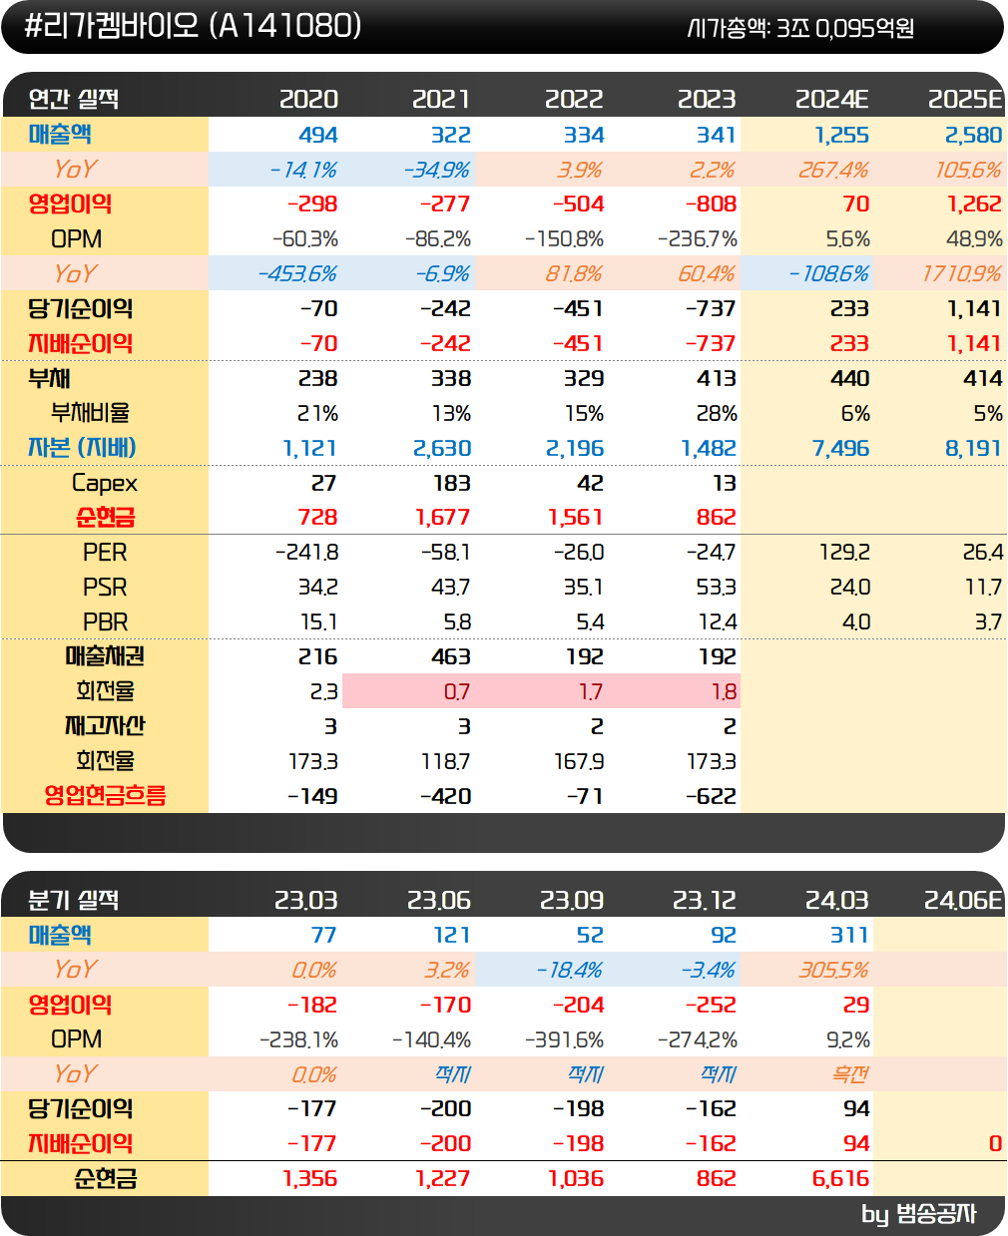Click annual 영업이익 value 1,262
Viewport: 1008px width, 1236px height.
[974, 204]
